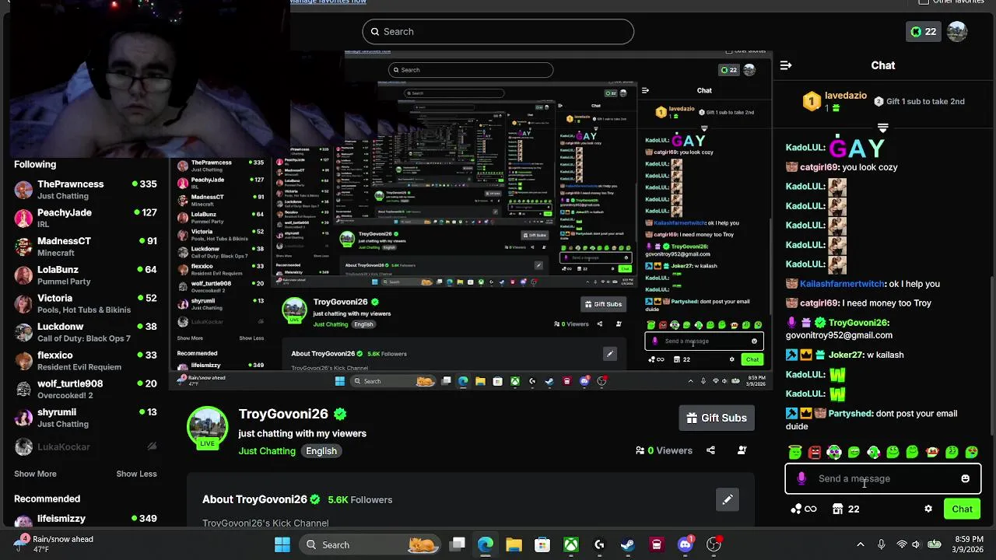
Task: Click the Kick search box at the top
Action: click(498, 32)
